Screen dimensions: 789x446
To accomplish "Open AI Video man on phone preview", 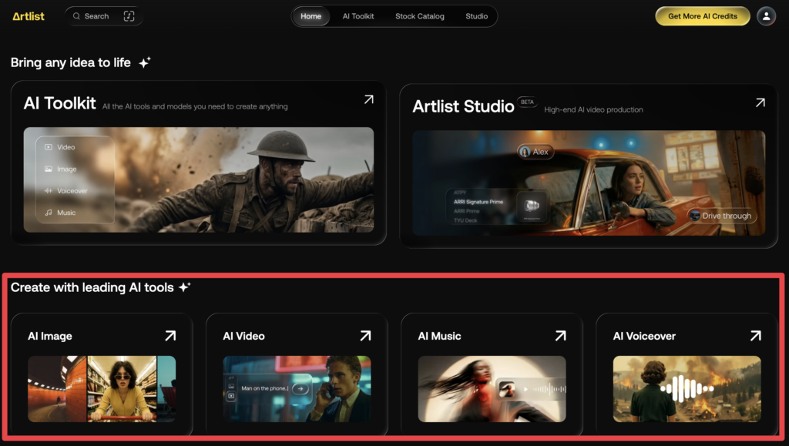I will point(297,389).
